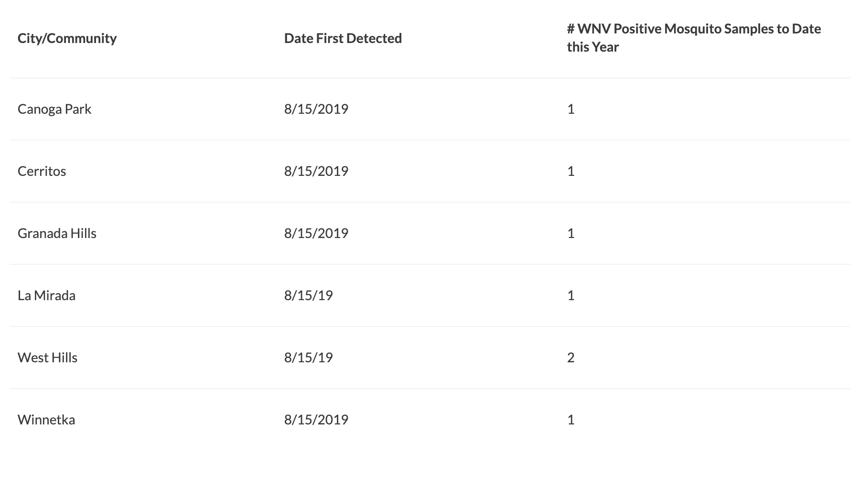Select West Hills sample count of 2
860x477 pixels.
570,358
